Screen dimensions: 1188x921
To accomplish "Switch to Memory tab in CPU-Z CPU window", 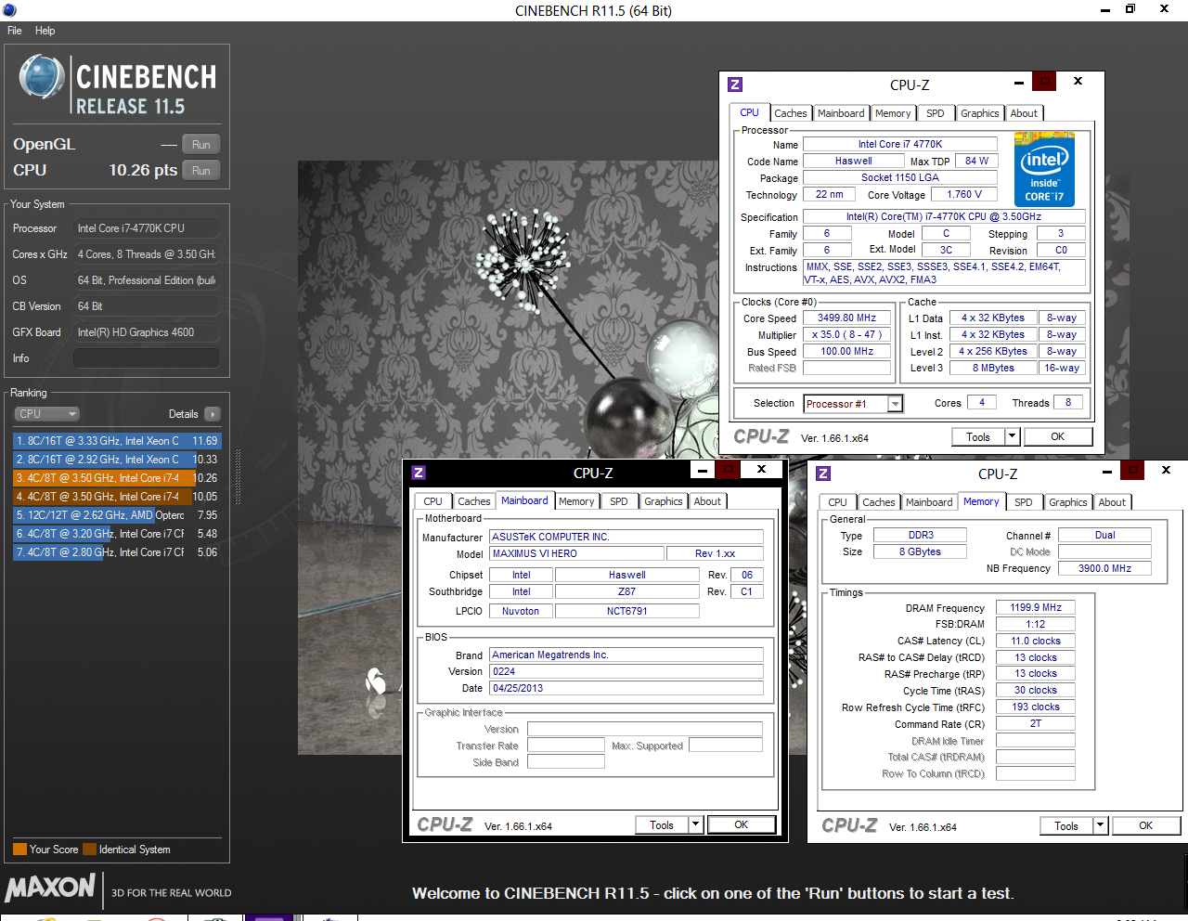I will click(893, 113).
